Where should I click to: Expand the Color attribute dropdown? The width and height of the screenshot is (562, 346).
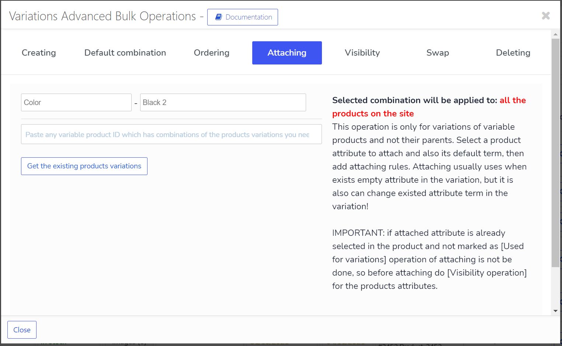coord(76,102)
